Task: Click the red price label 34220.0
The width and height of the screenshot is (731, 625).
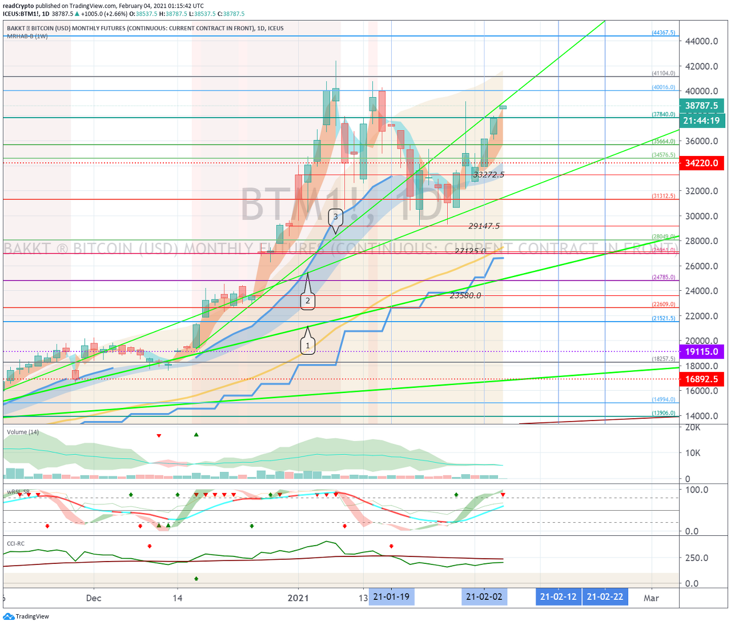Action: (701, 163)
